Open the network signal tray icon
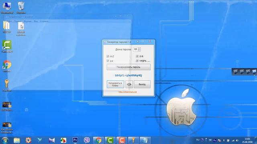257x144 pixels. [x=233, y=140]
